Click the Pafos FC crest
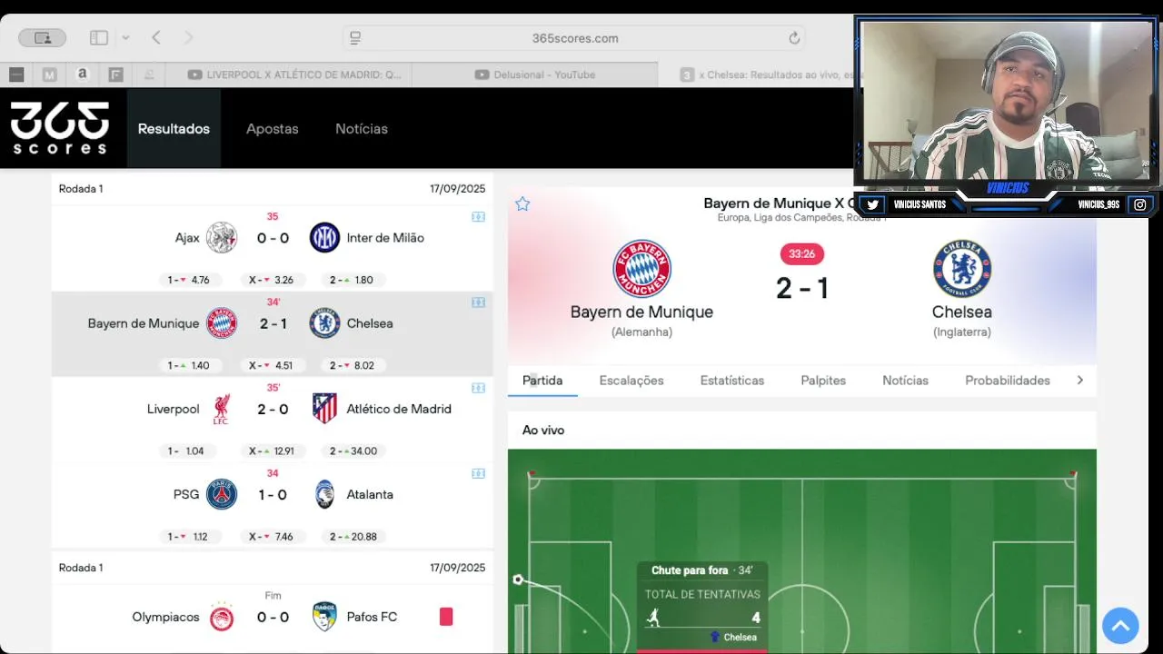Viewport: 1163px width, 654px height. click(x=324, y=617)
